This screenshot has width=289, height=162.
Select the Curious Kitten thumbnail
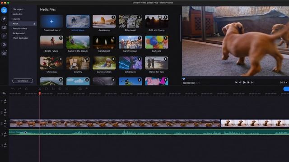click(x=104, y=63)
